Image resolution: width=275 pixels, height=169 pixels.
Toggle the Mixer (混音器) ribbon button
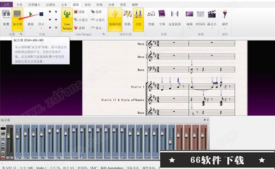17,19
